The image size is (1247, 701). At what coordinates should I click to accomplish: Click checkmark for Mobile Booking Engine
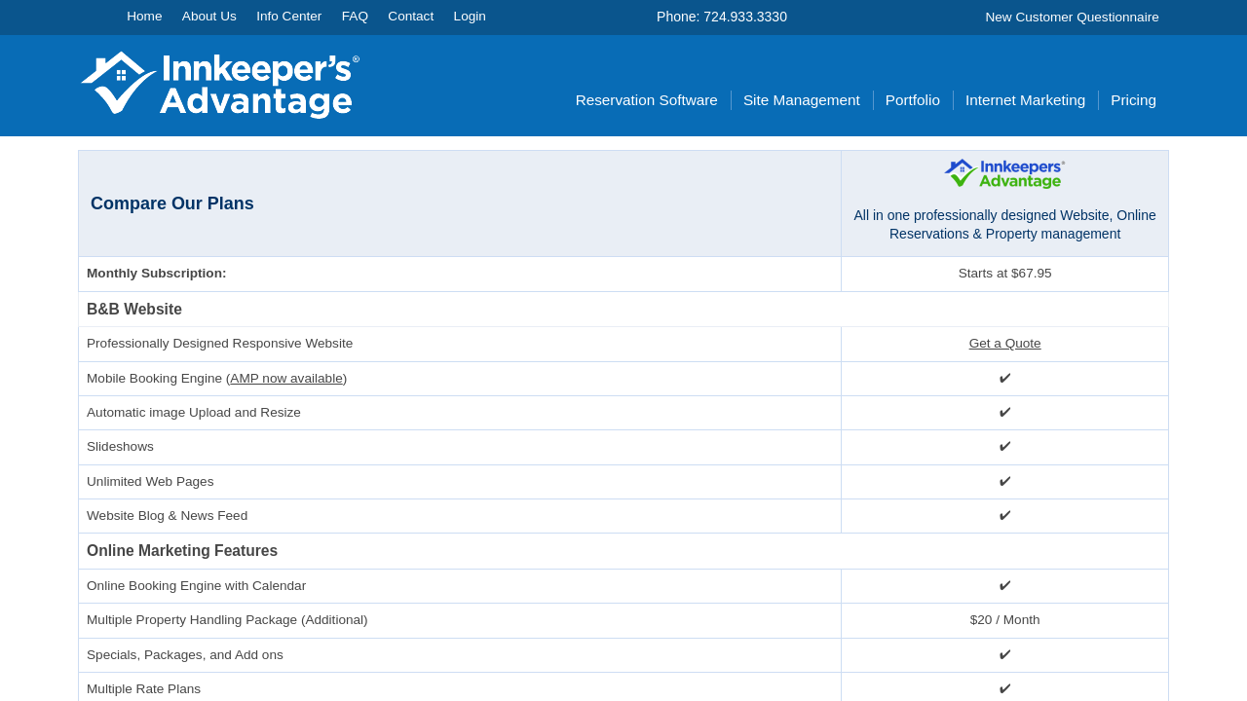(1004, 379)
